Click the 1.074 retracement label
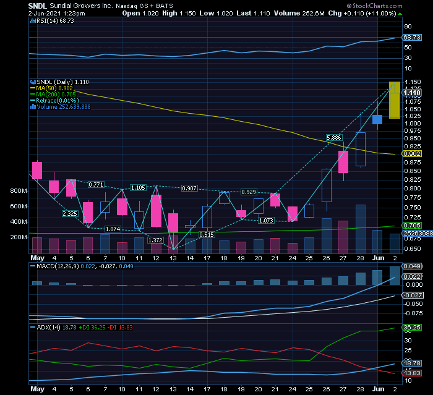The width and height of the screenshot is (433, 395). [113, 229]
